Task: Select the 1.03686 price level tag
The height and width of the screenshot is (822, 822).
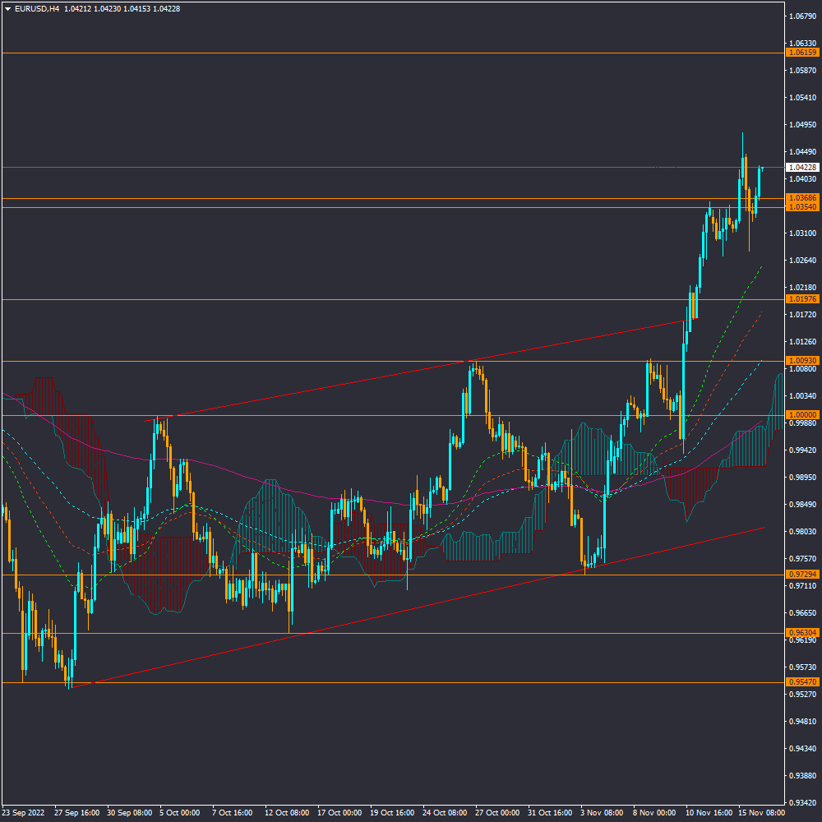Action: tap(802, 198)
